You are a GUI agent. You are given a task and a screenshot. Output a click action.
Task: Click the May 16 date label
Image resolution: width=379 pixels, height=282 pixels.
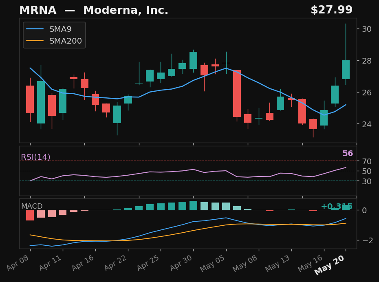[311, 263]
